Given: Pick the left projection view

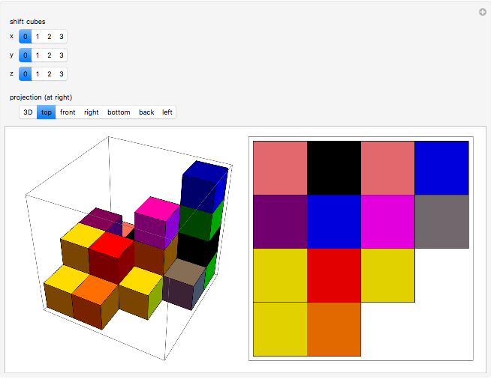Looking at the screenshot, I should (167, 112).
